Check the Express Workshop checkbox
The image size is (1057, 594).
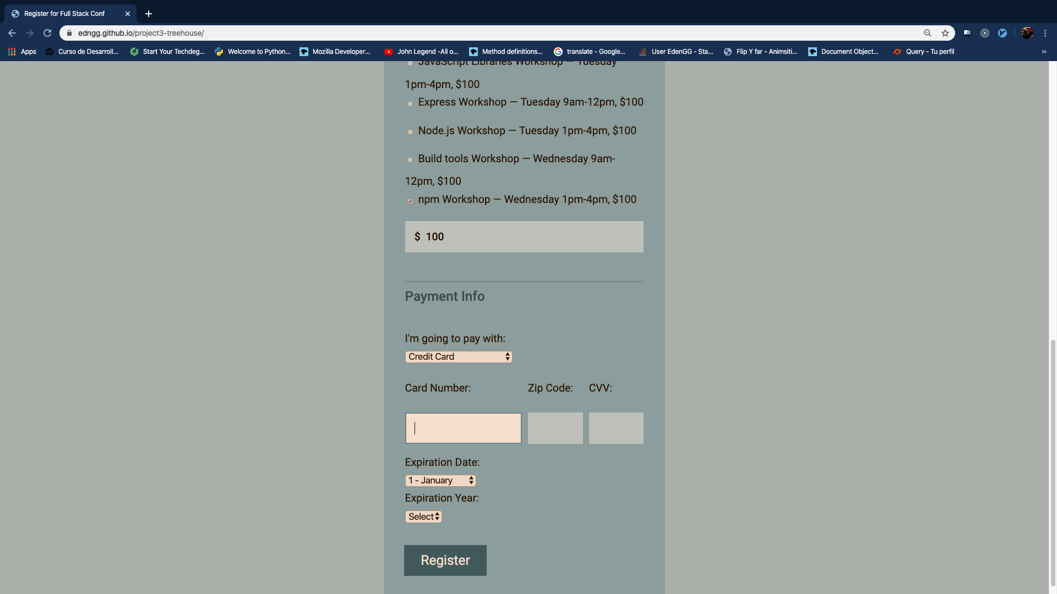coord(410,103)
